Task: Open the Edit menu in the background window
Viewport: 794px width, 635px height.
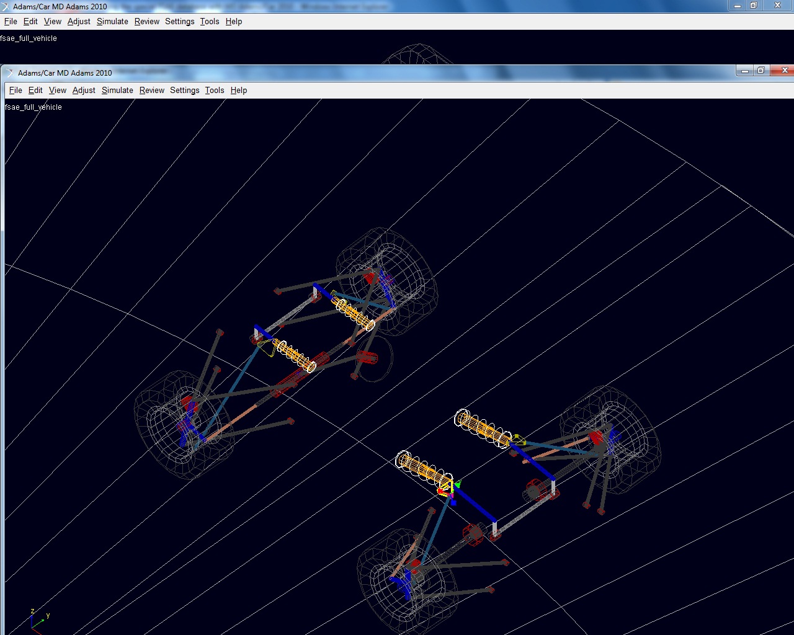Action: tap(30, 22)
